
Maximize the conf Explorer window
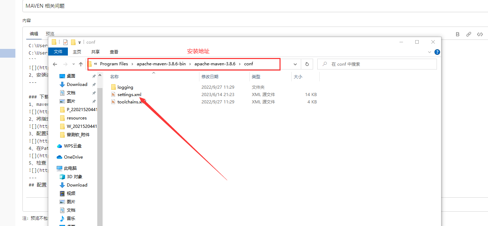pos(417,42)
